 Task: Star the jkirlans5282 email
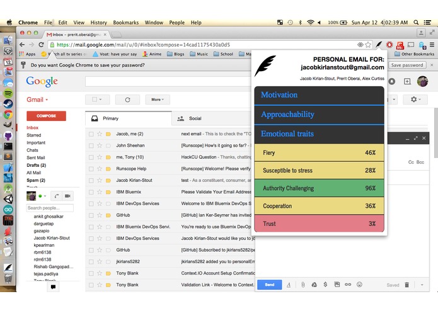coord(100,262)
